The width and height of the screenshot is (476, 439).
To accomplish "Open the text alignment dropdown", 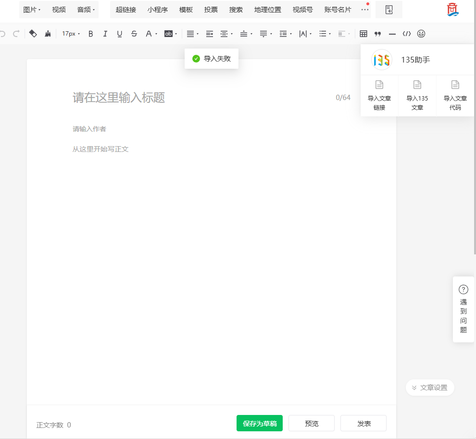I will (x=192, y=34).
